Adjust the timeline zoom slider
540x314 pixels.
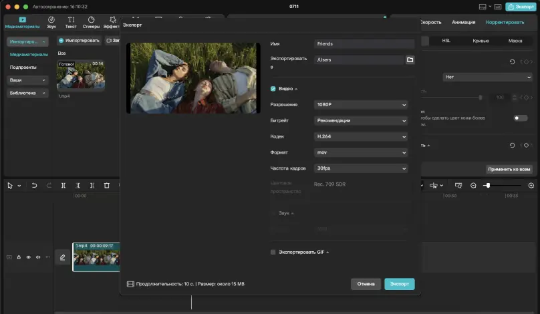point(502,186)
